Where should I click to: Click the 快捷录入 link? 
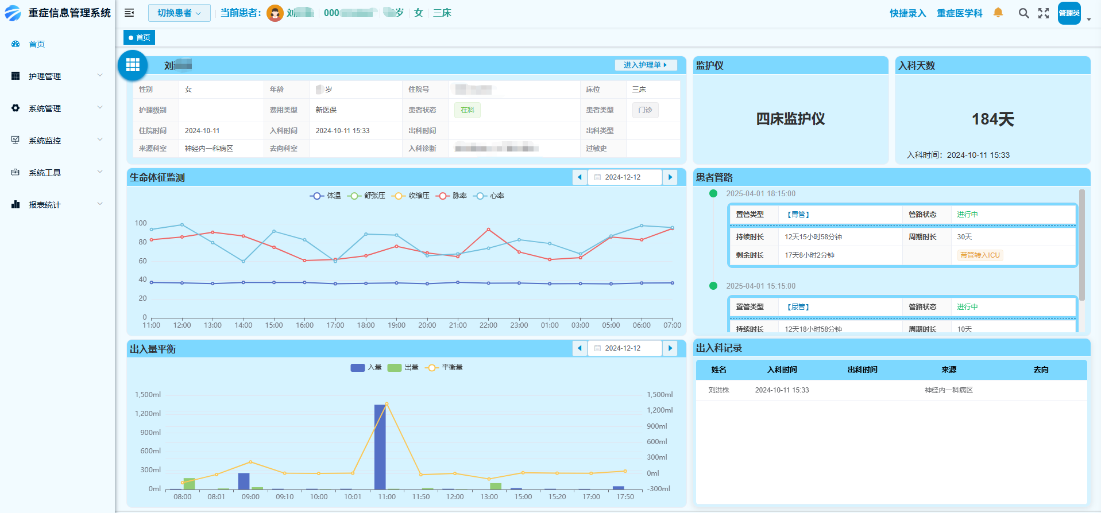click(x=908, y=13)
